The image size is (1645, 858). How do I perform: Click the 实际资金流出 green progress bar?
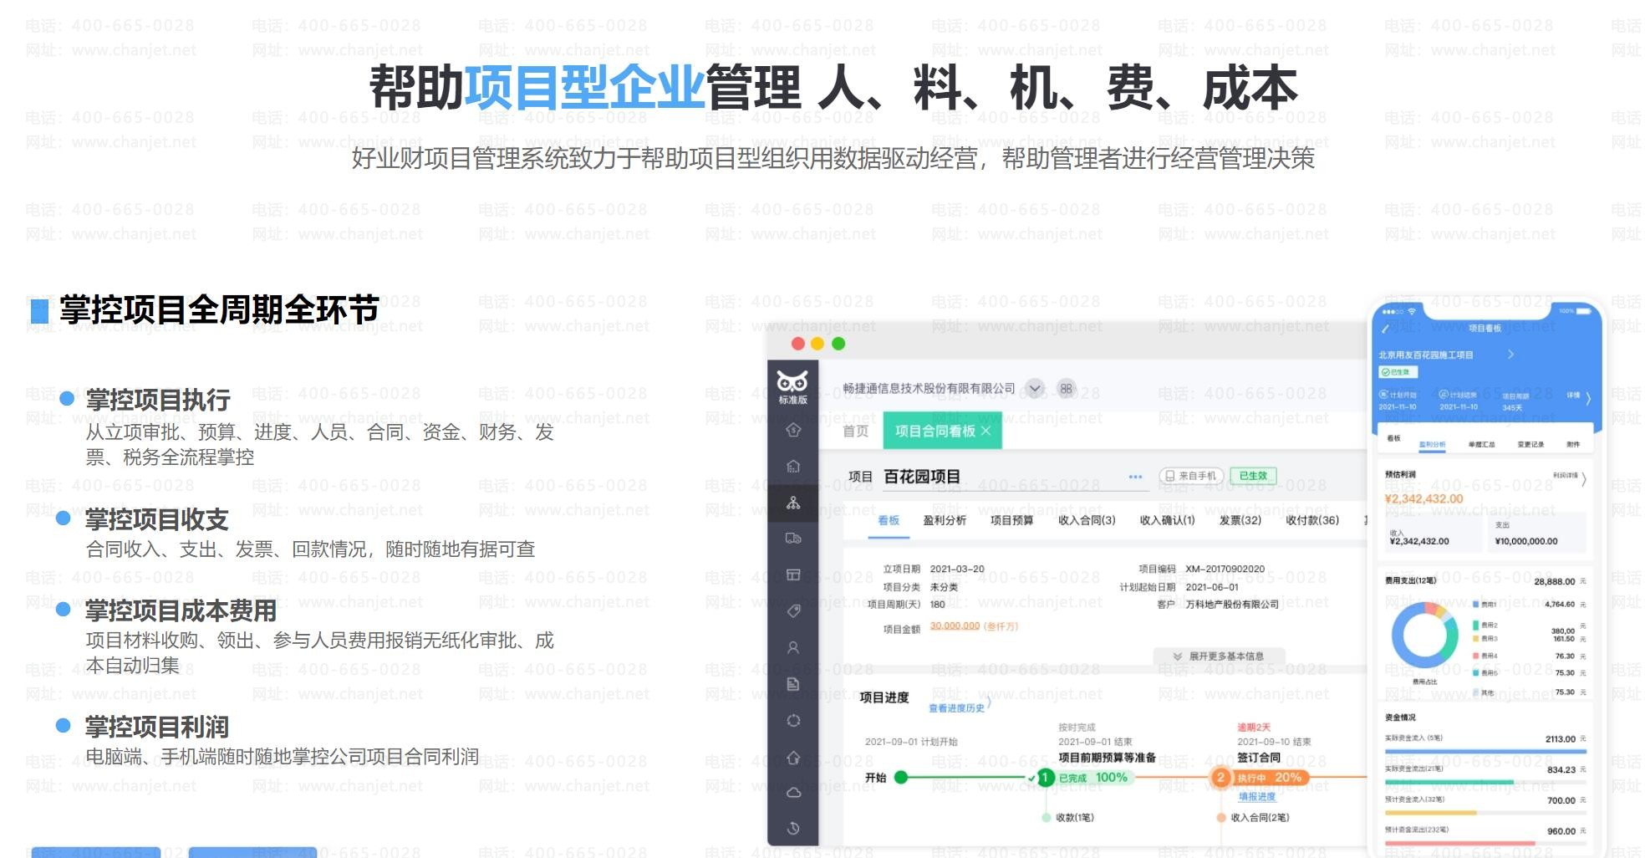pyautogui.click(x=1485, y=783)
